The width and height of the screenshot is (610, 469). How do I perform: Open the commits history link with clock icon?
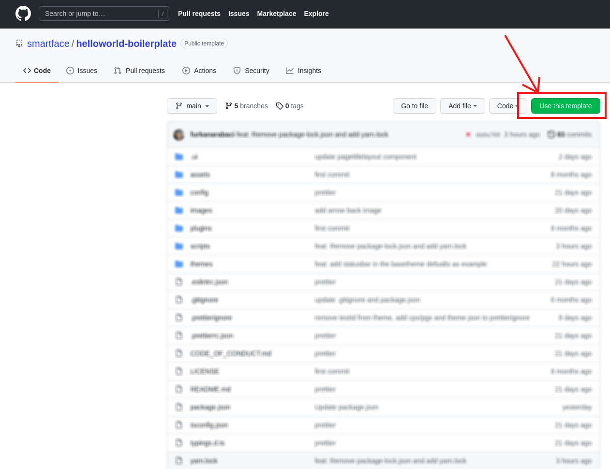[569, 134]
